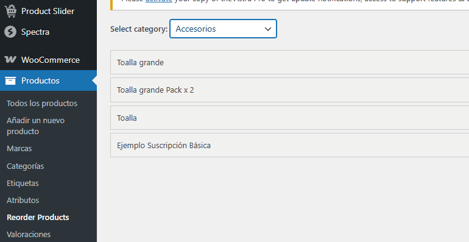Open Valoraciones

pyautogui.click(x=29, y=234)
